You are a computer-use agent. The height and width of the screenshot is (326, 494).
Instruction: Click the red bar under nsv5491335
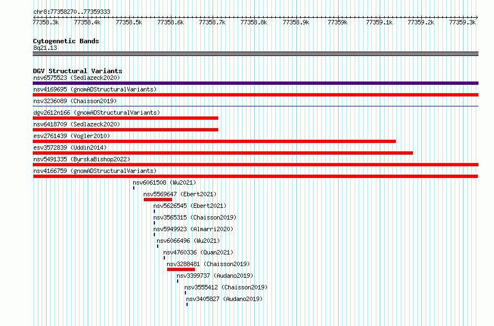pyautogui.click(x=255, y=165)
